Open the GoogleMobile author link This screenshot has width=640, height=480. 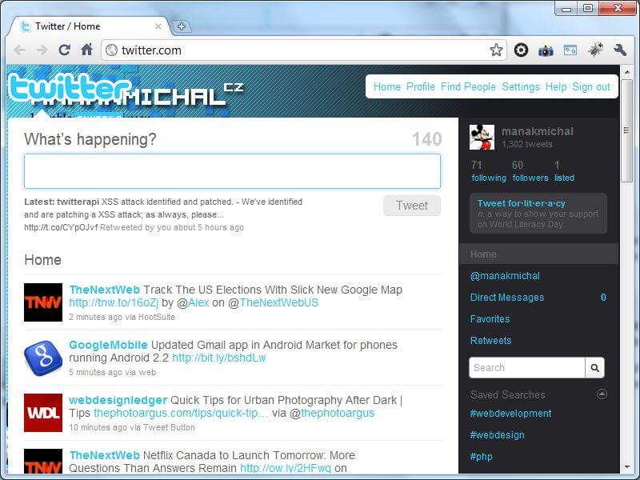pos(108,345)
